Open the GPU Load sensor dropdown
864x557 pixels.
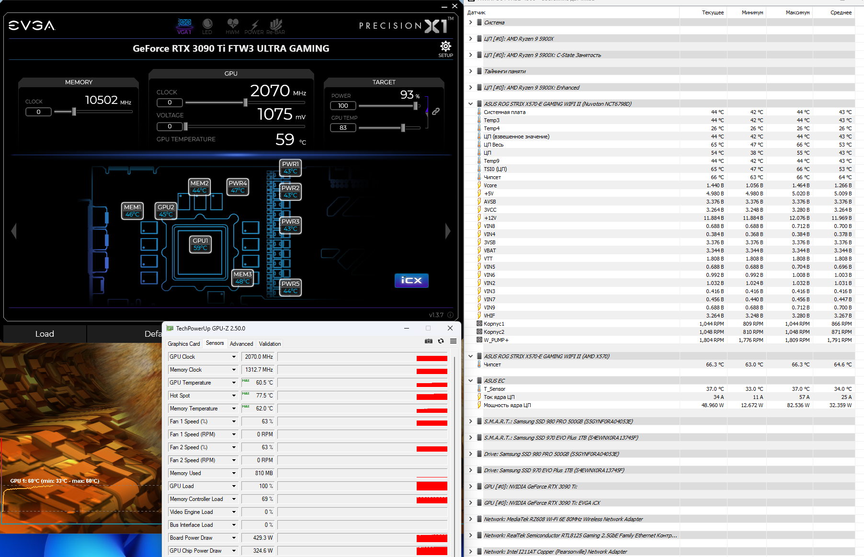(x=234, y=486)
